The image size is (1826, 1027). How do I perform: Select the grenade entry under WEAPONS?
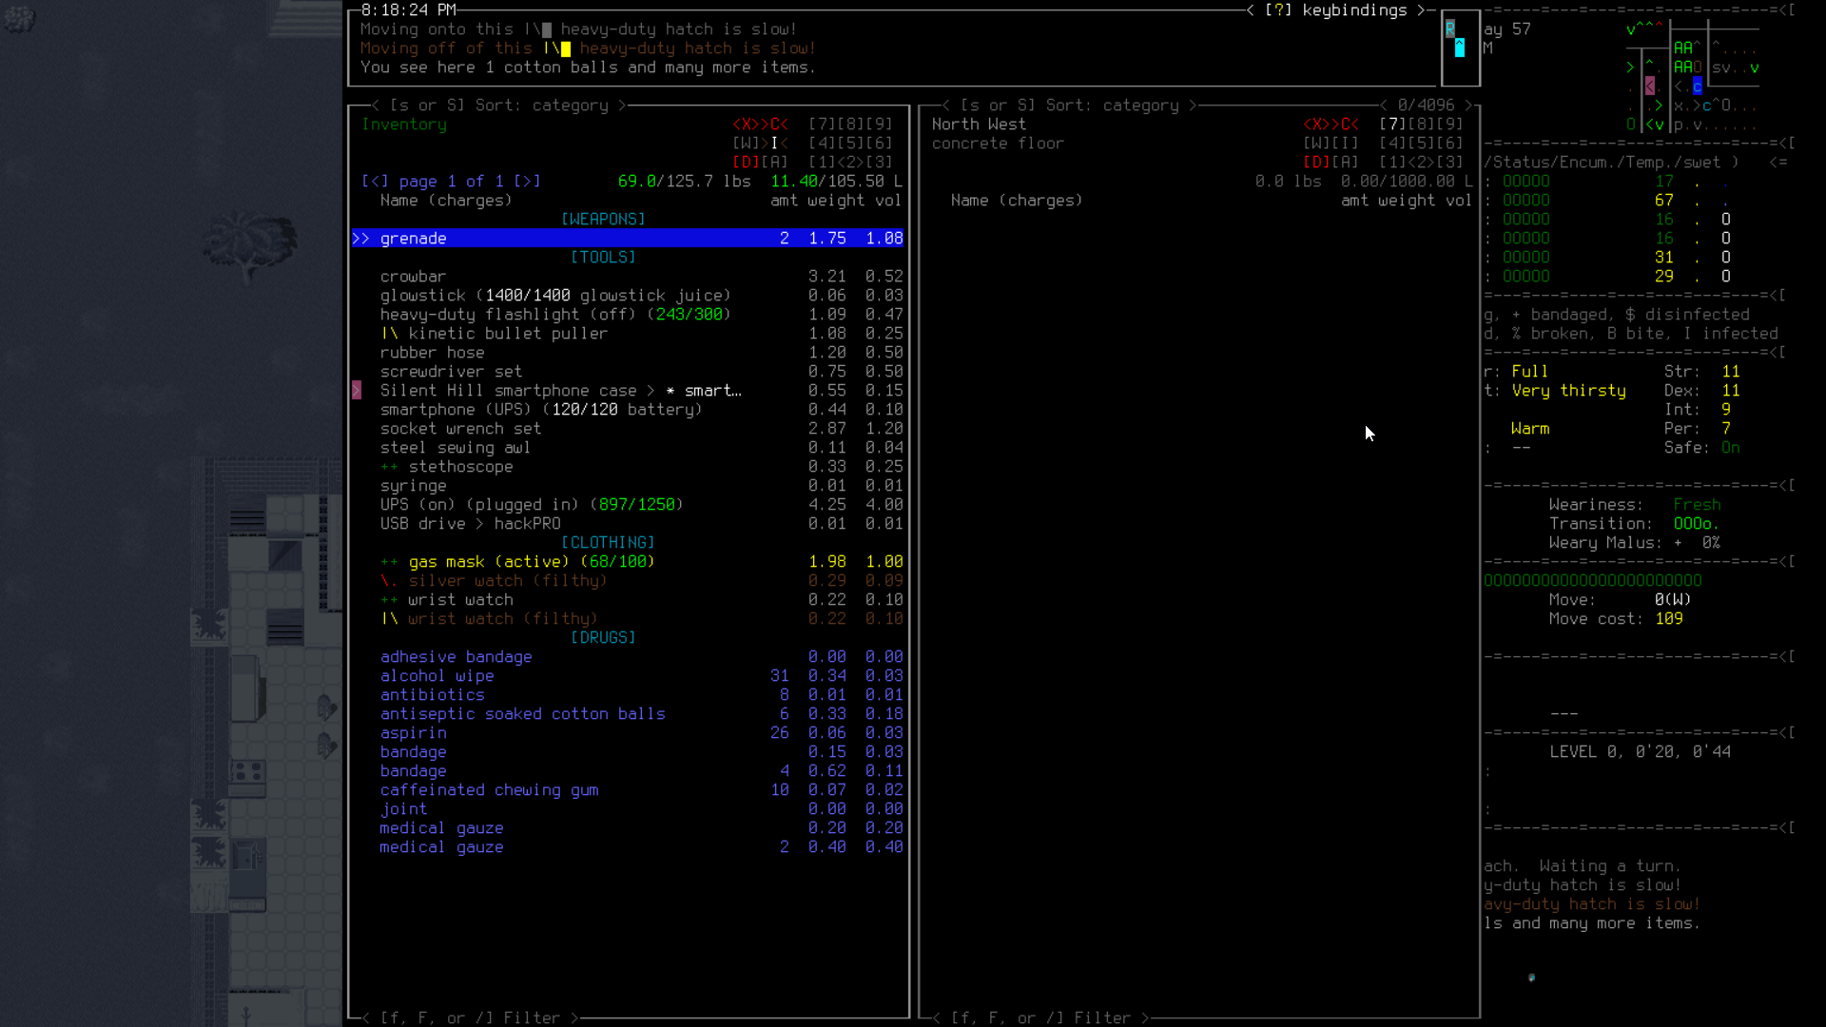pos(414,239)
